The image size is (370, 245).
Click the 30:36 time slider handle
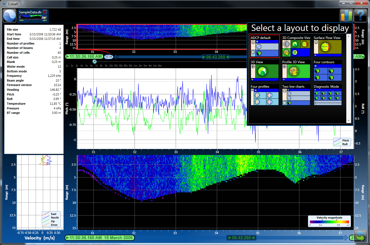[108, 57]
